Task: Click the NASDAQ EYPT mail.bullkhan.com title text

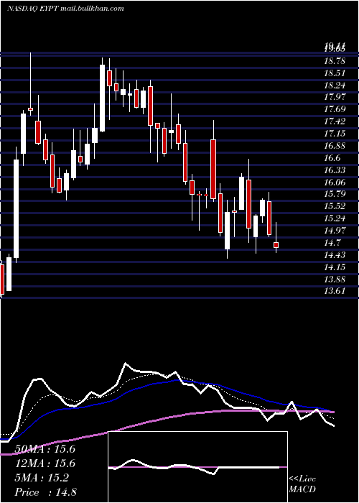Action: tap(65, 9)
